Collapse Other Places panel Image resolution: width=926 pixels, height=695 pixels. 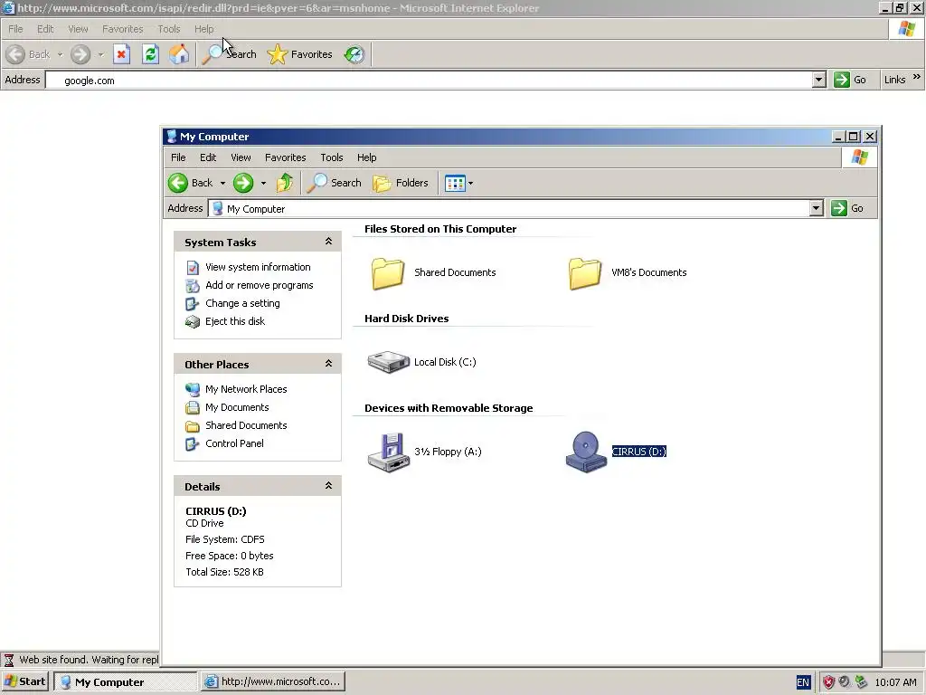pos(328,364)
